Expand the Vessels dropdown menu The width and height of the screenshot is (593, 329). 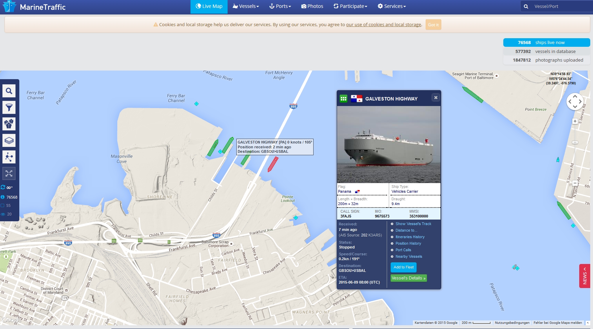tap(246, 7)
